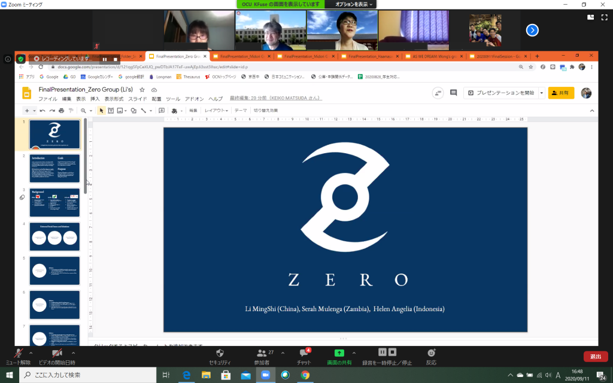The height and width of the screenshot is (383, 613).
Task: Unmute the microphone in Zoom
Action: [x=19, y=353]
